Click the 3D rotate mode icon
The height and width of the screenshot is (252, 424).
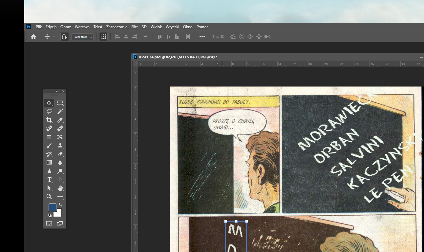click(x=233, y=37)
